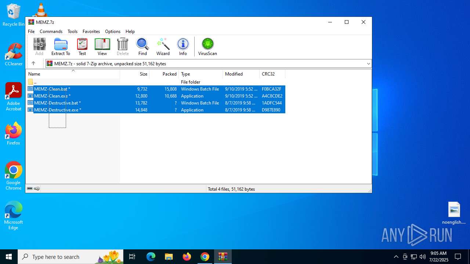Select MEMZ-Destructive.bat file
Image resolution: width=470 pixels, height=264 pixels.
tap(57, 103)
